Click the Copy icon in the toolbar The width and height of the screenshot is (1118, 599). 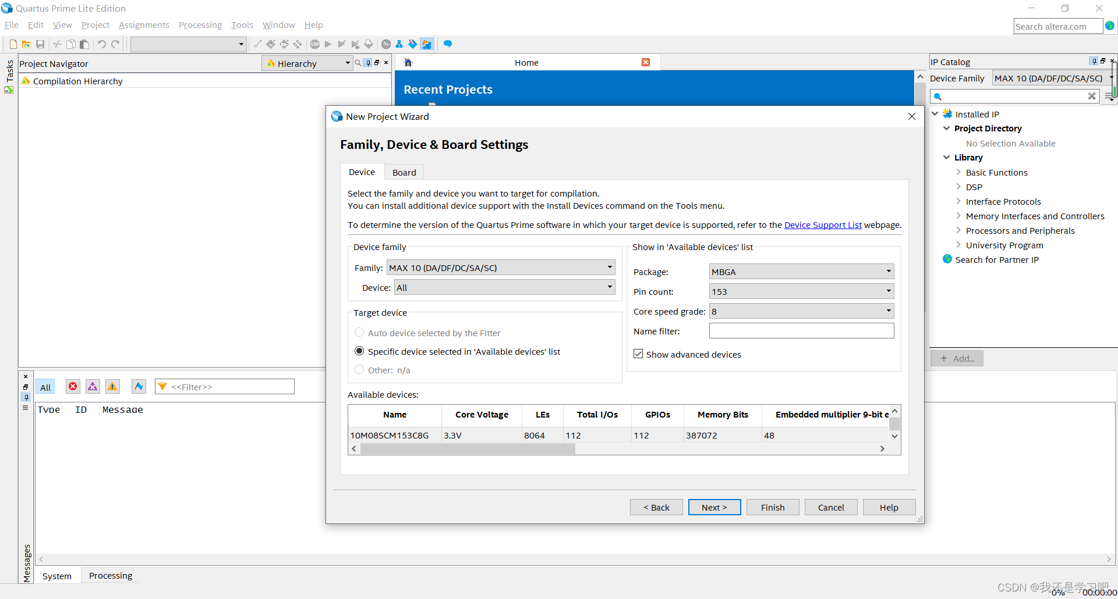point(70,44)
